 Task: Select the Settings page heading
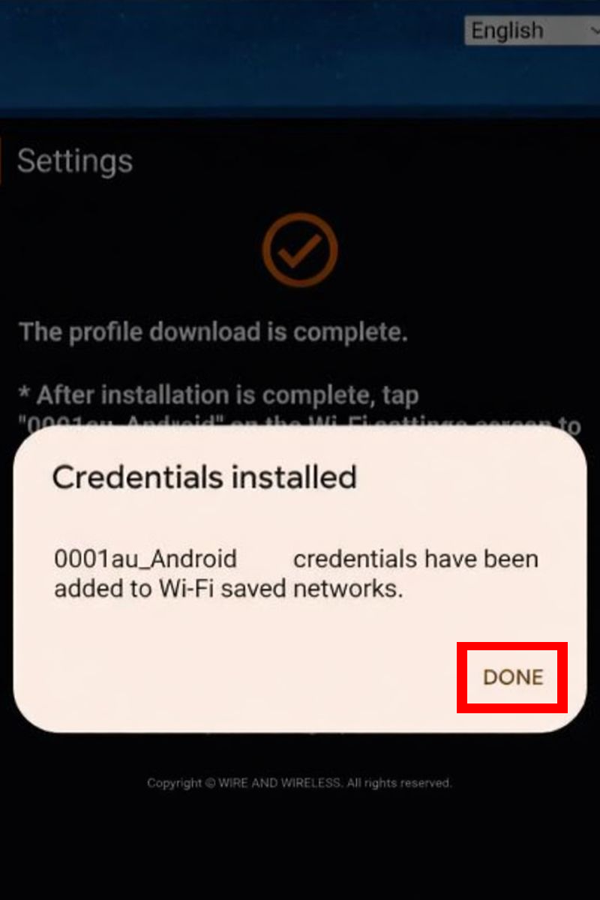pyautogui.click(x=75, y=161)
